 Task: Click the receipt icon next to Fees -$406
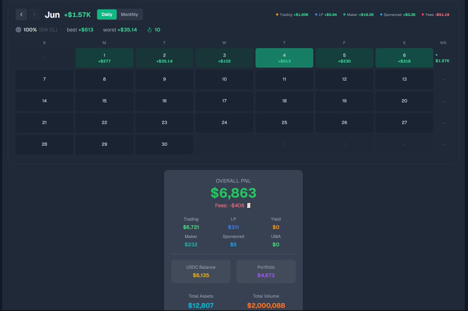[x=249, y=205]
